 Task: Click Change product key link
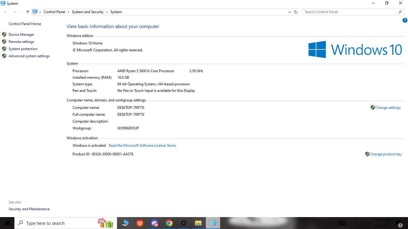click(x=386, y=154)
